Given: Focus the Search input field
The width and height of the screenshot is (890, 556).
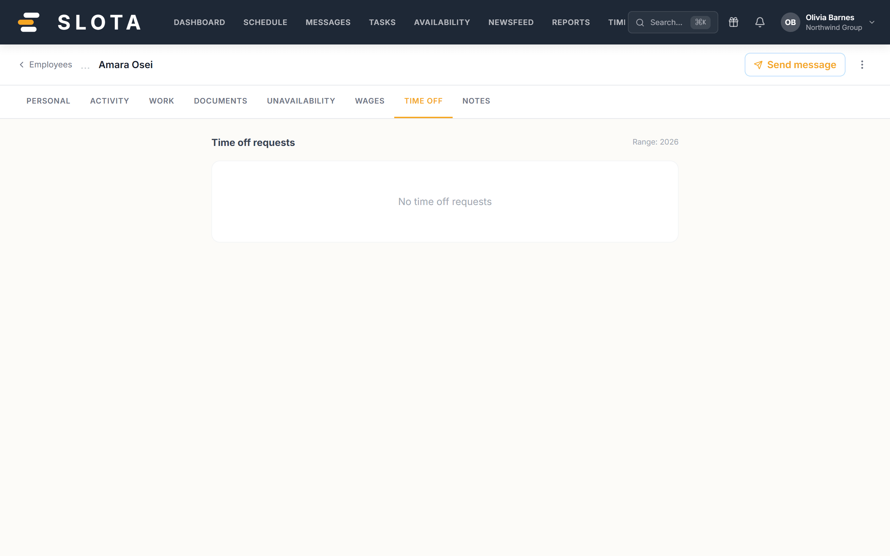Looking at the screenshot, I should [x=673, y=22].
